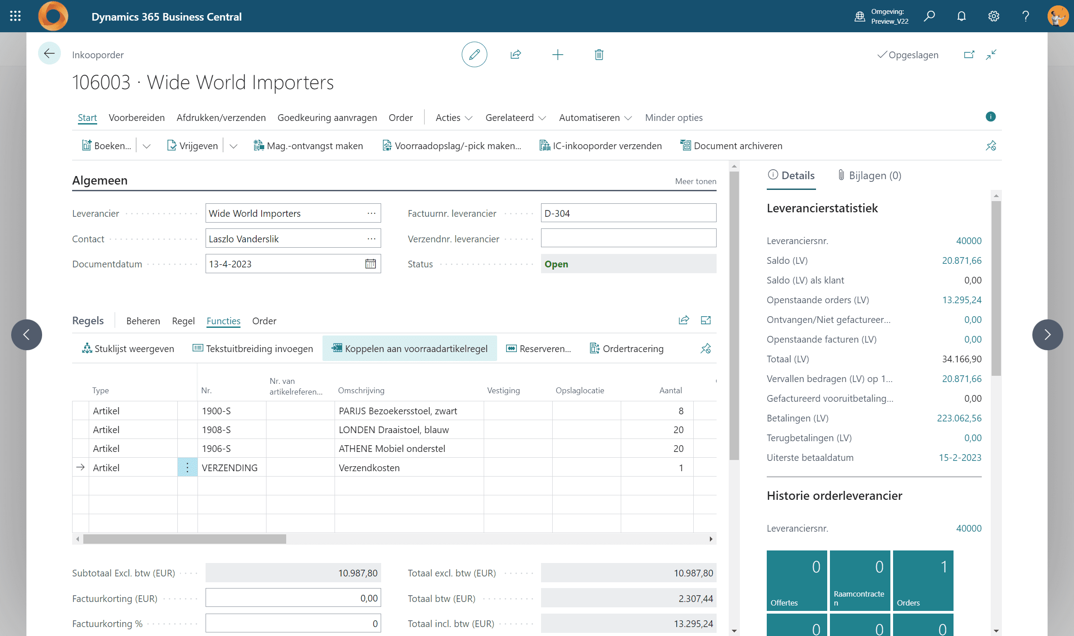Open the Afdrukken/verzenden tab
Screen dimensions: 1074x636
pyautogui.click(x=221, y=118)
